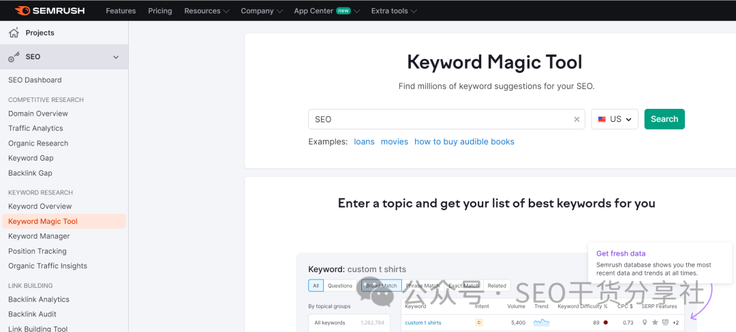Click the 'All keywords' group row
This screenshot has height=332, width=736.
[x=349, y=322]
